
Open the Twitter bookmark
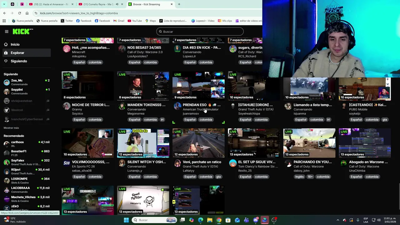click(67, 21)
